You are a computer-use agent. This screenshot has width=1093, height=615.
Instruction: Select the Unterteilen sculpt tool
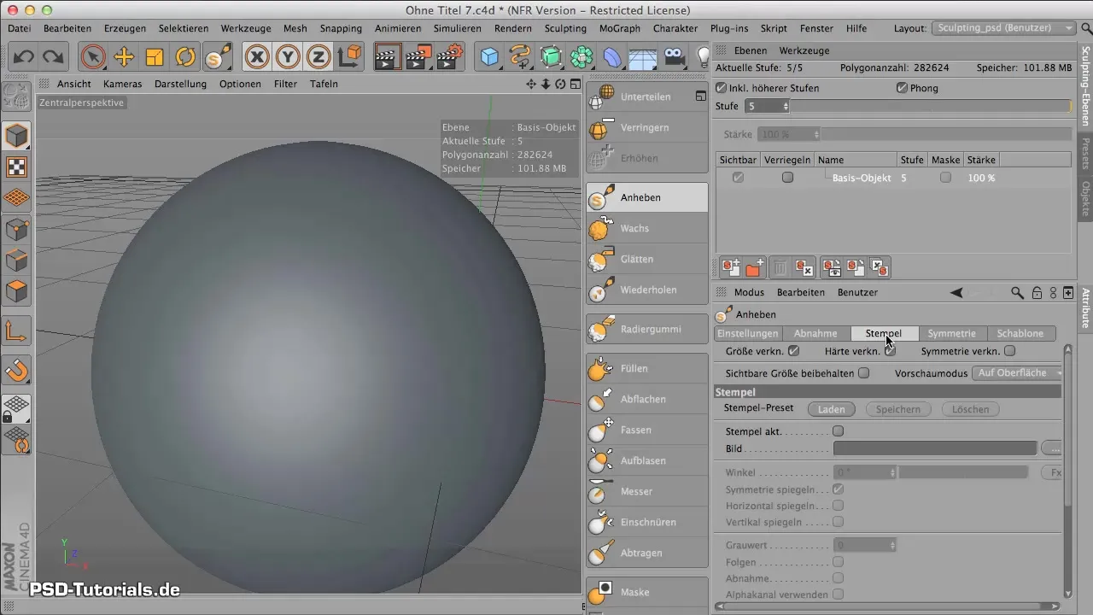(647, 97)
